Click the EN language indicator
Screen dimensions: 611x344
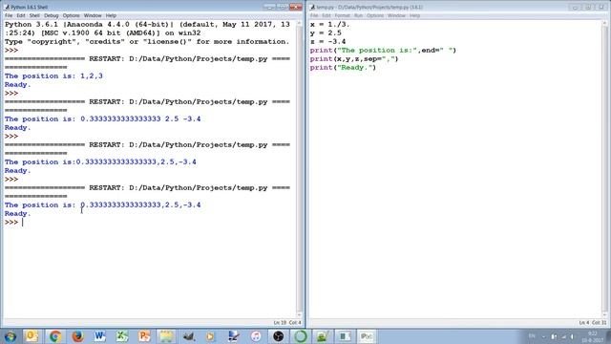[x=532, y=336]
